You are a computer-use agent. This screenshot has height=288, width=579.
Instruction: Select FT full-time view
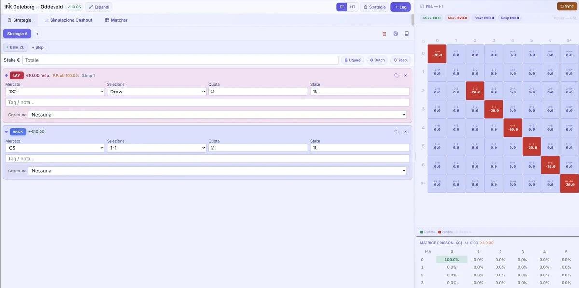(342, 7)
